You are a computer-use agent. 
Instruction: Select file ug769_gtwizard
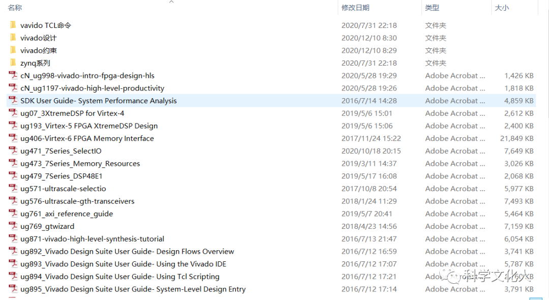pyautogui.click(x=47, y=226)
